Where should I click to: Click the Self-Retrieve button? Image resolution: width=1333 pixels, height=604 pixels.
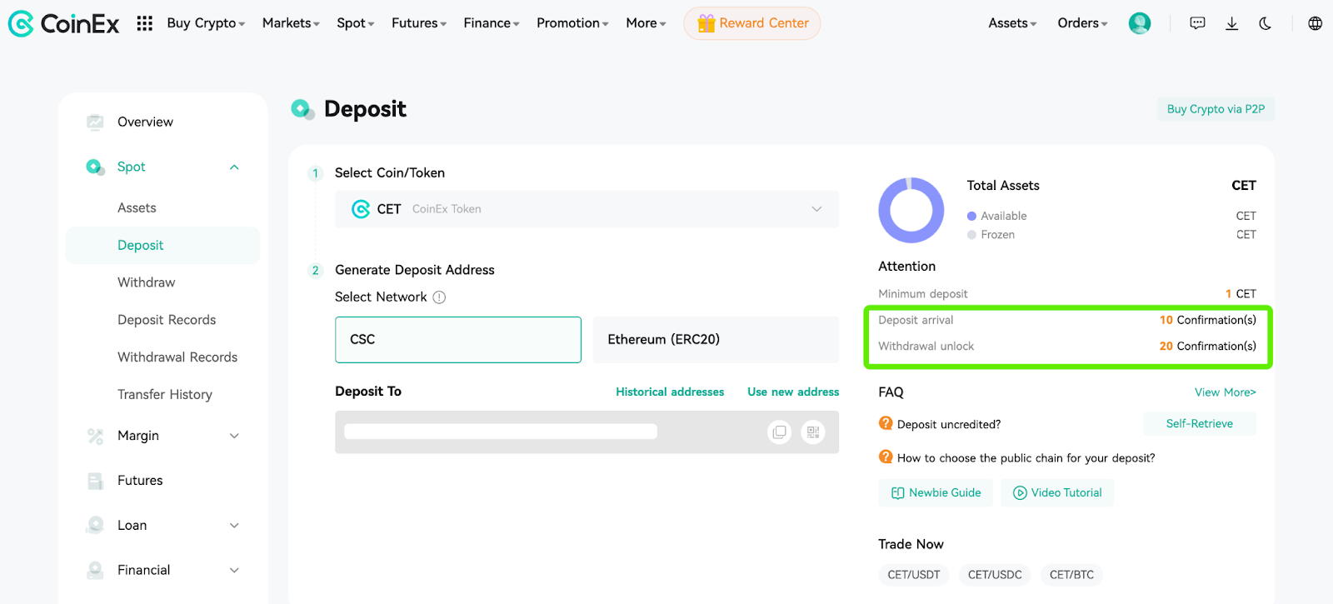click(x=1200, y=424)
